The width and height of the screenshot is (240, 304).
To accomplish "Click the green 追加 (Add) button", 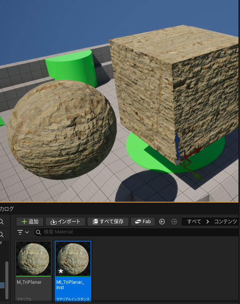I will coord(30,222).
